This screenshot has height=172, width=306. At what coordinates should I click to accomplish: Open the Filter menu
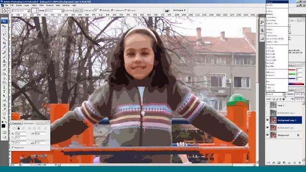(42, 5)
